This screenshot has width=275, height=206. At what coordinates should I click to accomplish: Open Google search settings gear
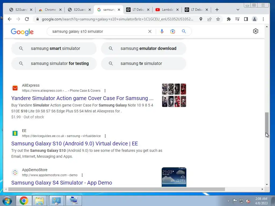[256, 31]
